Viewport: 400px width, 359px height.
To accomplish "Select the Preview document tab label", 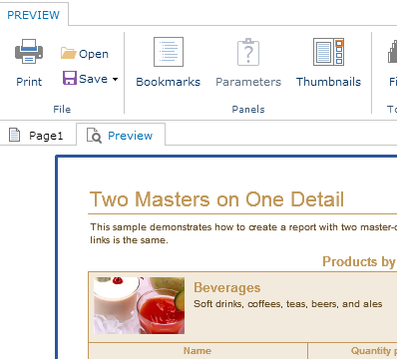I will [x=130, y=136].
